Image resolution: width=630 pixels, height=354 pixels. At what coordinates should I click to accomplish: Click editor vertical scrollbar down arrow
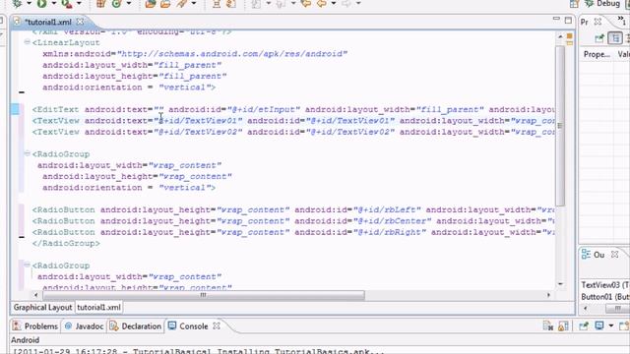[560, 284]
